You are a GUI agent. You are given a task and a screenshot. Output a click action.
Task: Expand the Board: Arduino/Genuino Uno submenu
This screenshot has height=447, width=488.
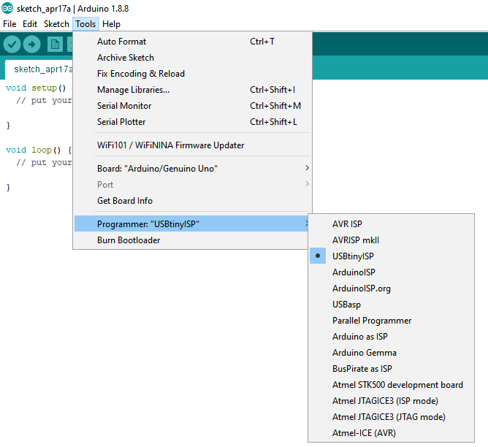click(x=192, y=169)
